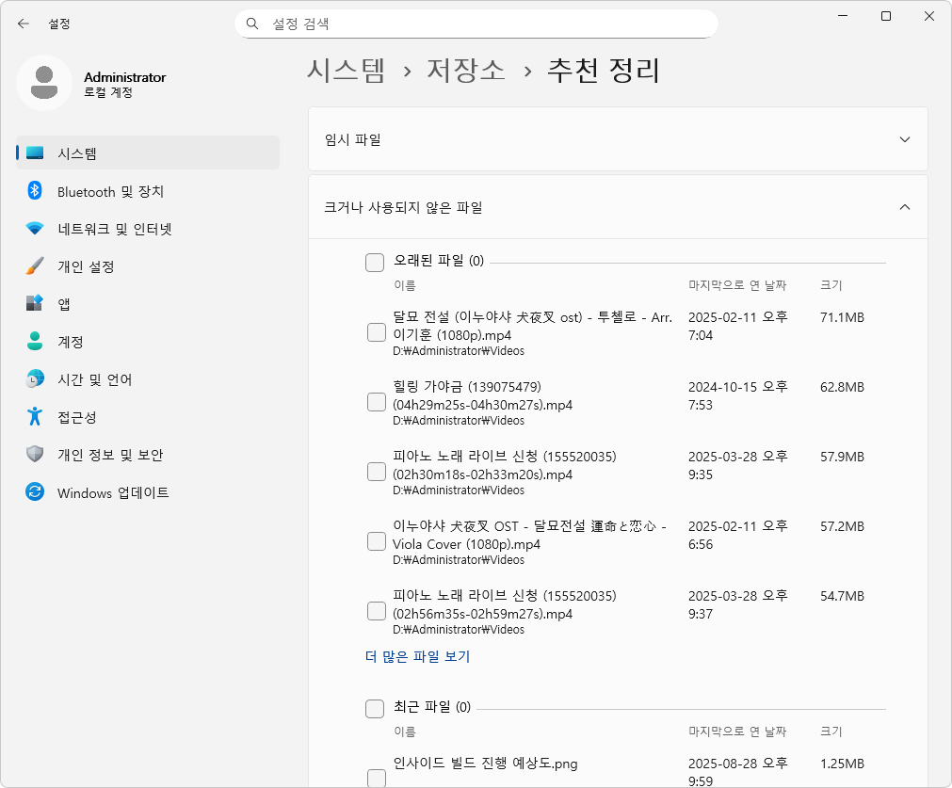
Task: Click the network Wi-Fi icon
Action: [35, 228]
